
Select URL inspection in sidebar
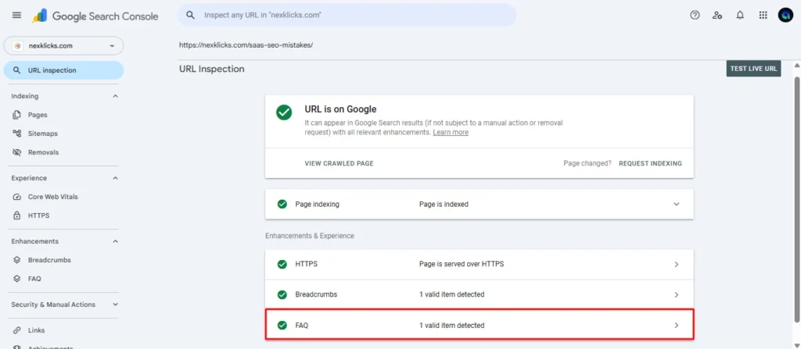point(63,70)
